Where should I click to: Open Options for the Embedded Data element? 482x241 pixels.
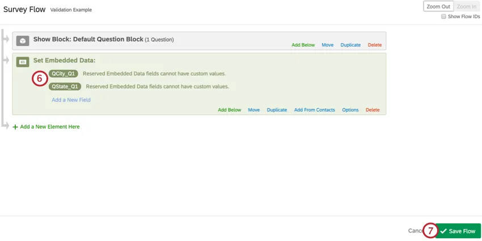click(x=350, y=110)
